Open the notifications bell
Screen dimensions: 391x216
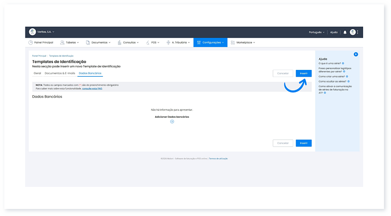tap(345, 32)
